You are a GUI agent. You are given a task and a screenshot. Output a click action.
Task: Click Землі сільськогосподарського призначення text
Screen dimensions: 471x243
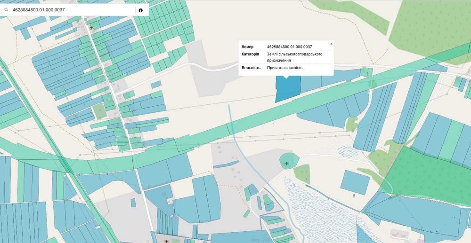[294, 57]
